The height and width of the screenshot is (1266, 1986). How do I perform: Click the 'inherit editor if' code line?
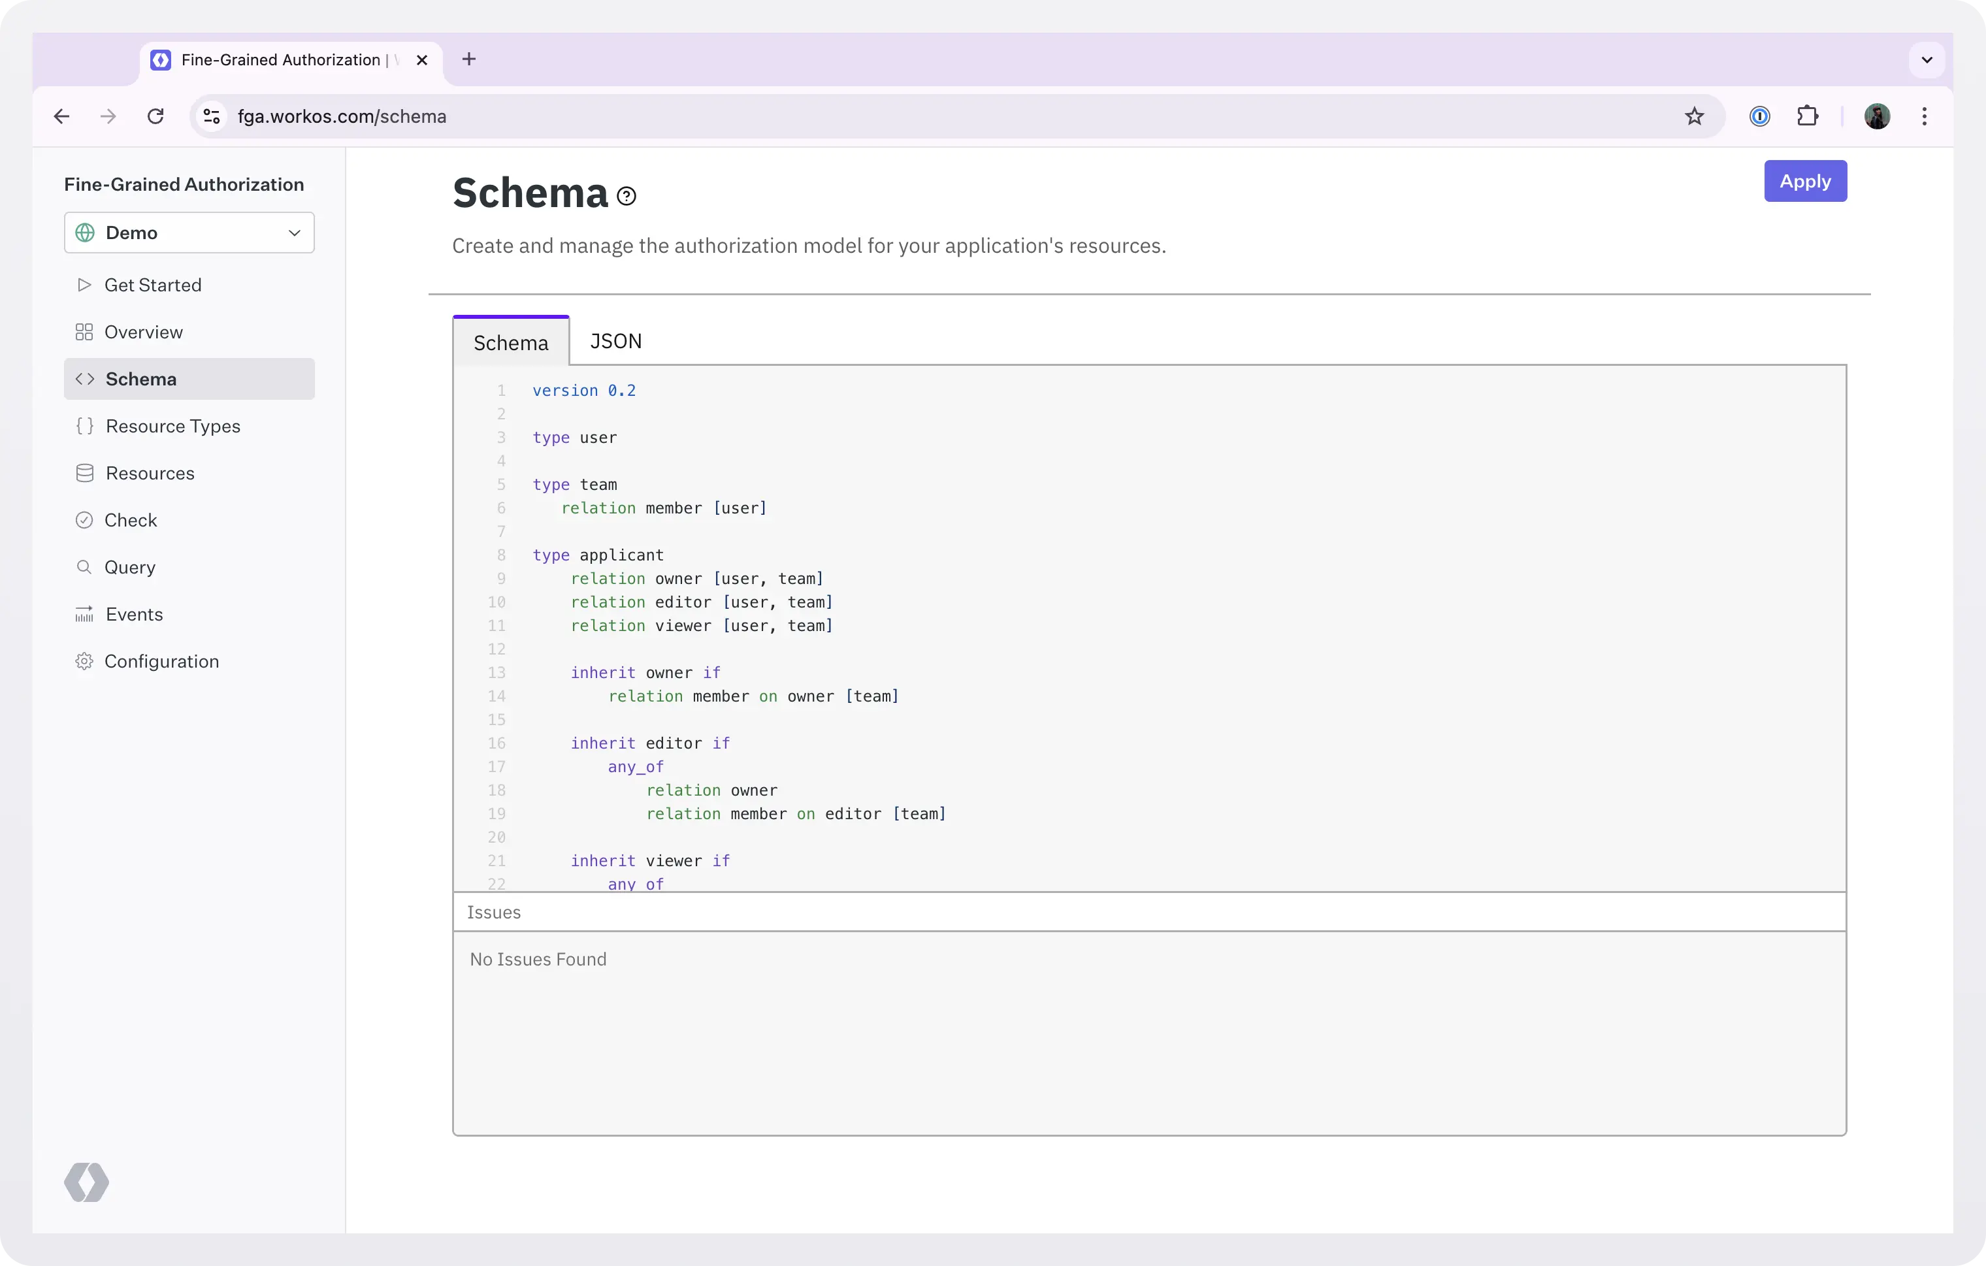point(651,743)
